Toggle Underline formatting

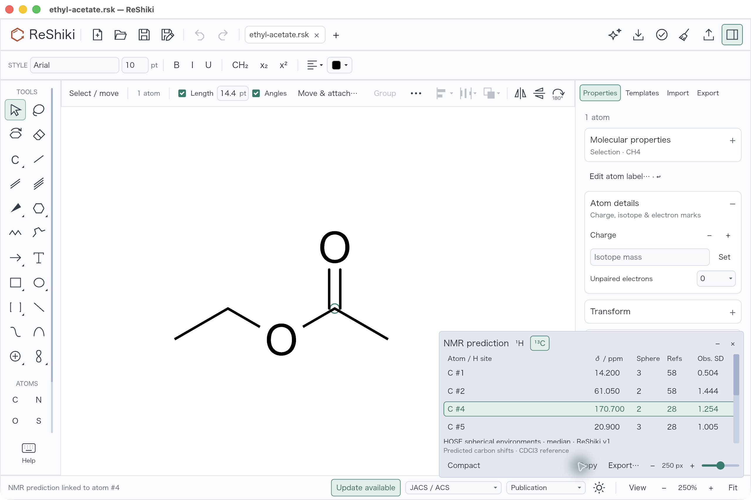[x=208, y=65]
